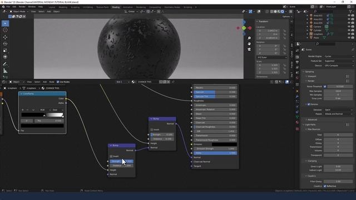Open the File menu
The height and width of the screenshot is (200, 356).
pyautogui.click(x=8, y=7)
